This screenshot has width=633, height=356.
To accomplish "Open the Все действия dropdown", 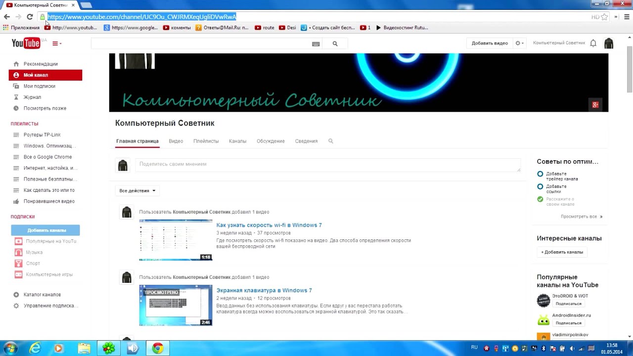I will (x=137, y=190).
